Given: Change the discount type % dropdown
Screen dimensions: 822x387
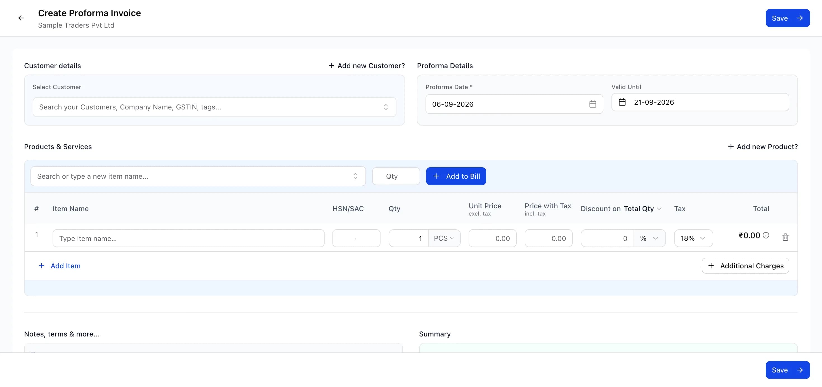Looking at the screenshot, I should coord(649,238).
